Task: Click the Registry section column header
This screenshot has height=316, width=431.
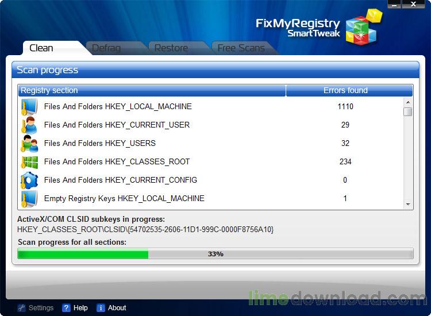Action: (x=152, y=90)
